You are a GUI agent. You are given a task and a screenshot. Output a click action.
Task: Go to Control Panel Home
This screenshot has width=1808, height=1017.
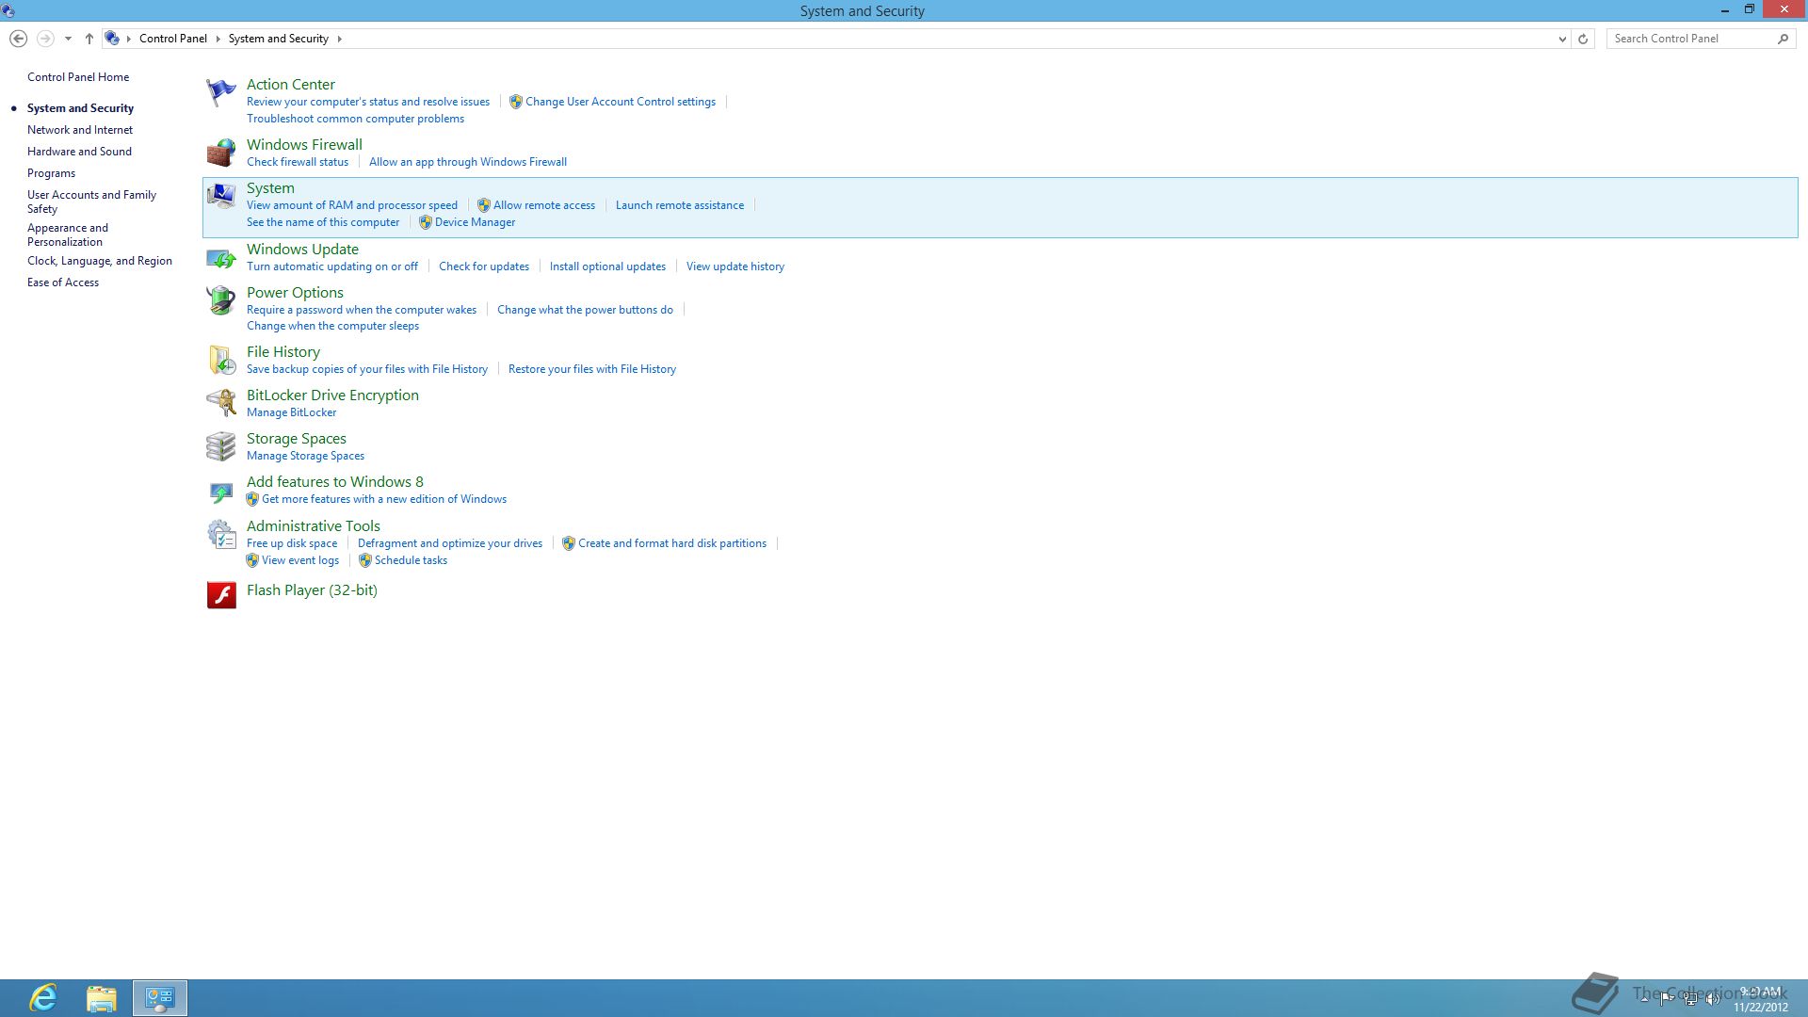[78, 77]
